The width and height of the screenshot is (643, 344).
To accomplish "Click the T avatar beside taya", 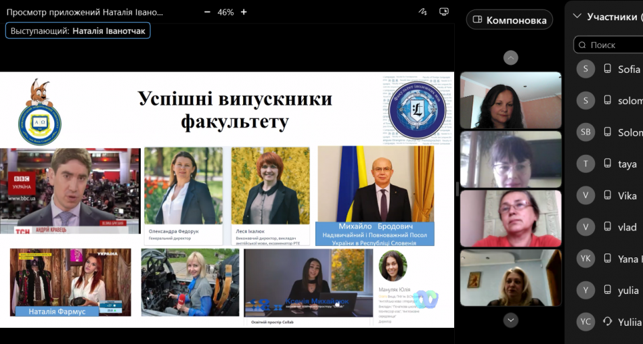I will 585,164.
